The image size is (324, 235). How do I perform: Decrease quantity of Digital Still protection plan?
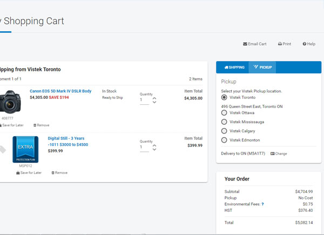154,149
